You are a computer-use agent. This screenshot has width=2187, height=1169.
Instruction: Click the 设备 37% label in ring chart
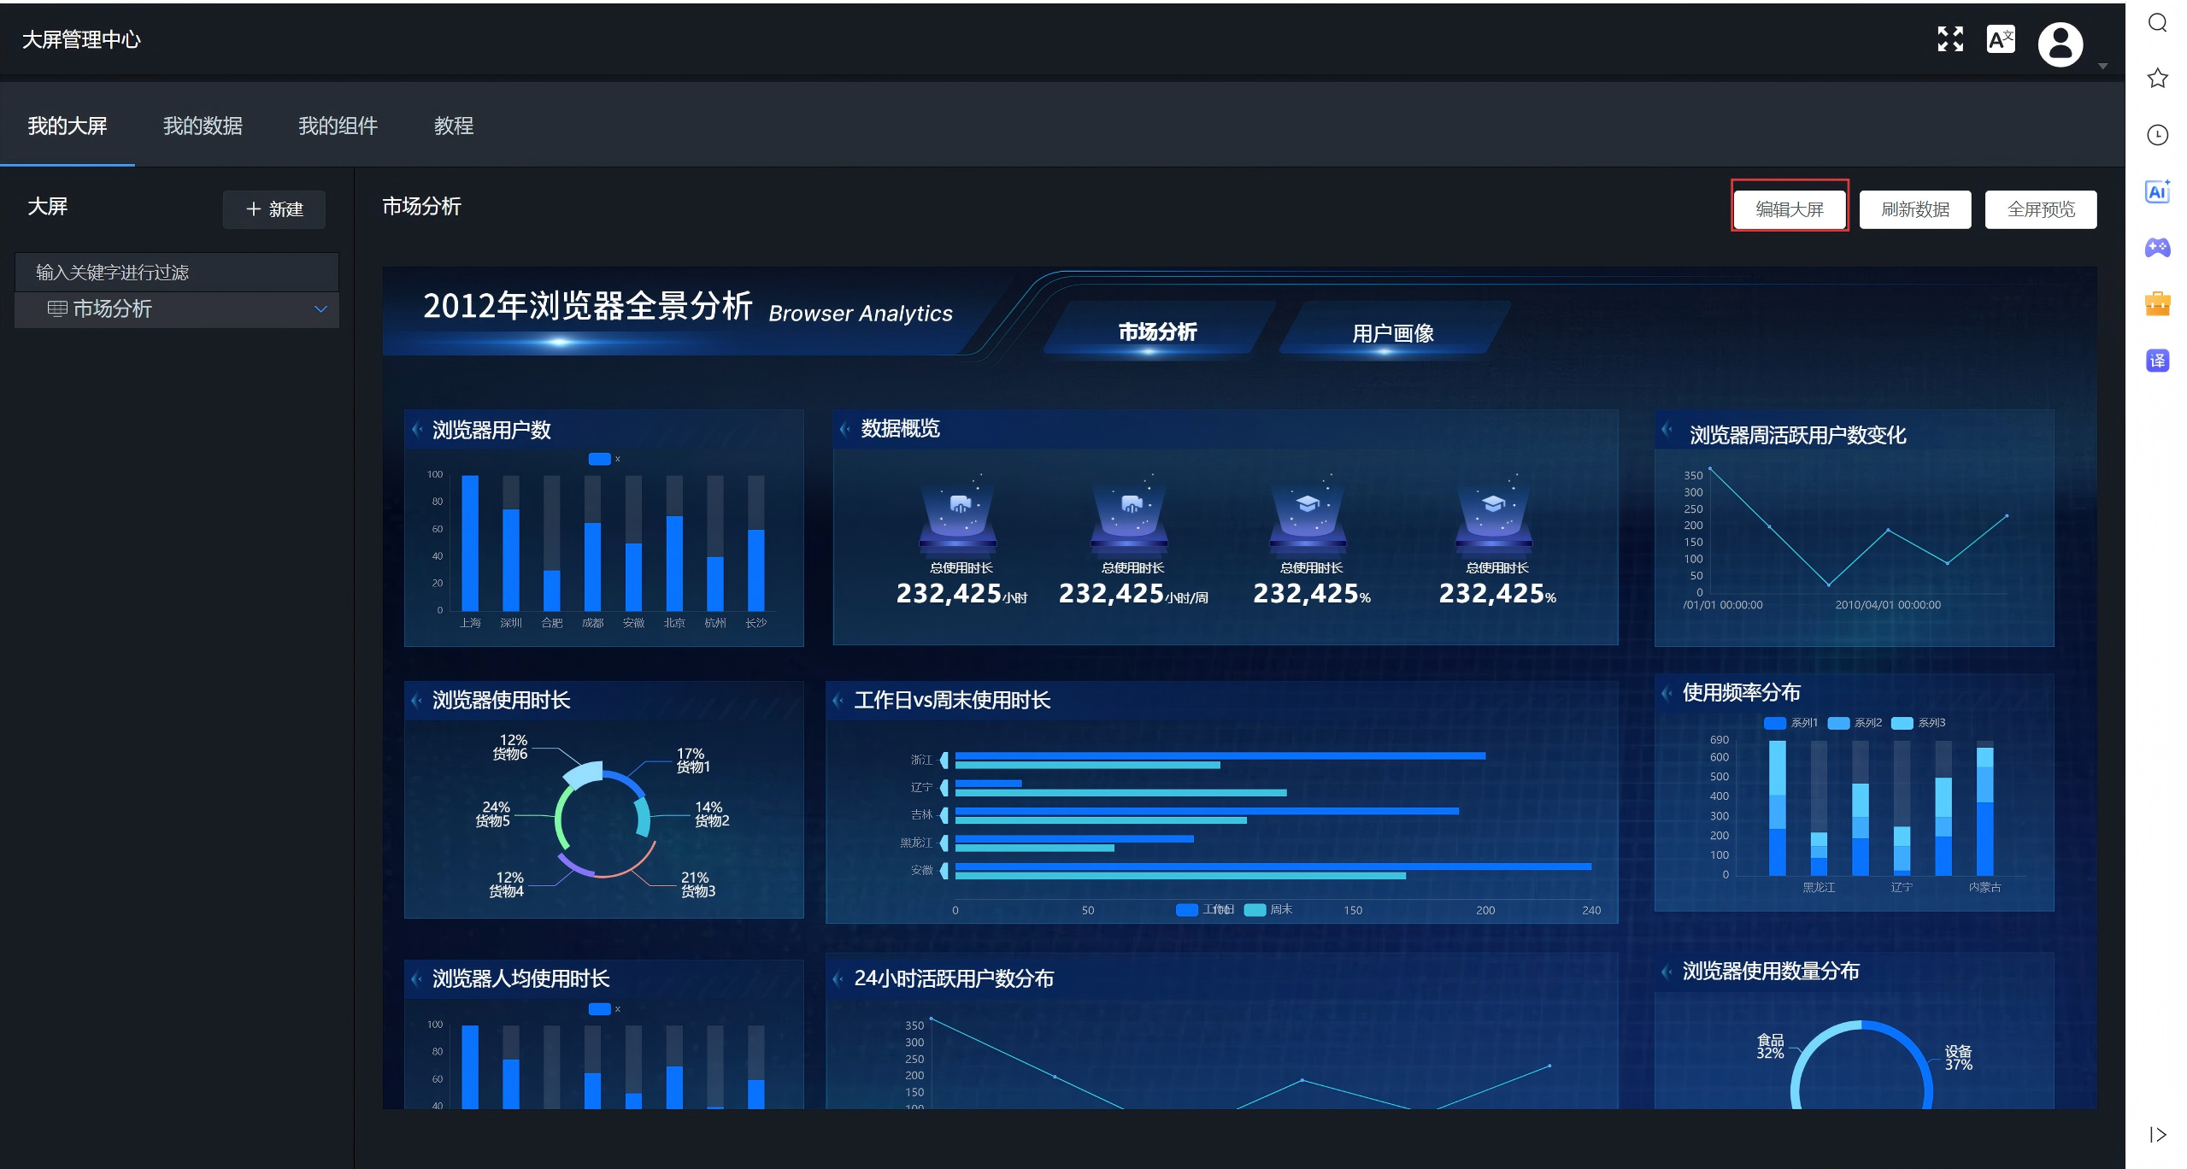pos(1958,1058)
